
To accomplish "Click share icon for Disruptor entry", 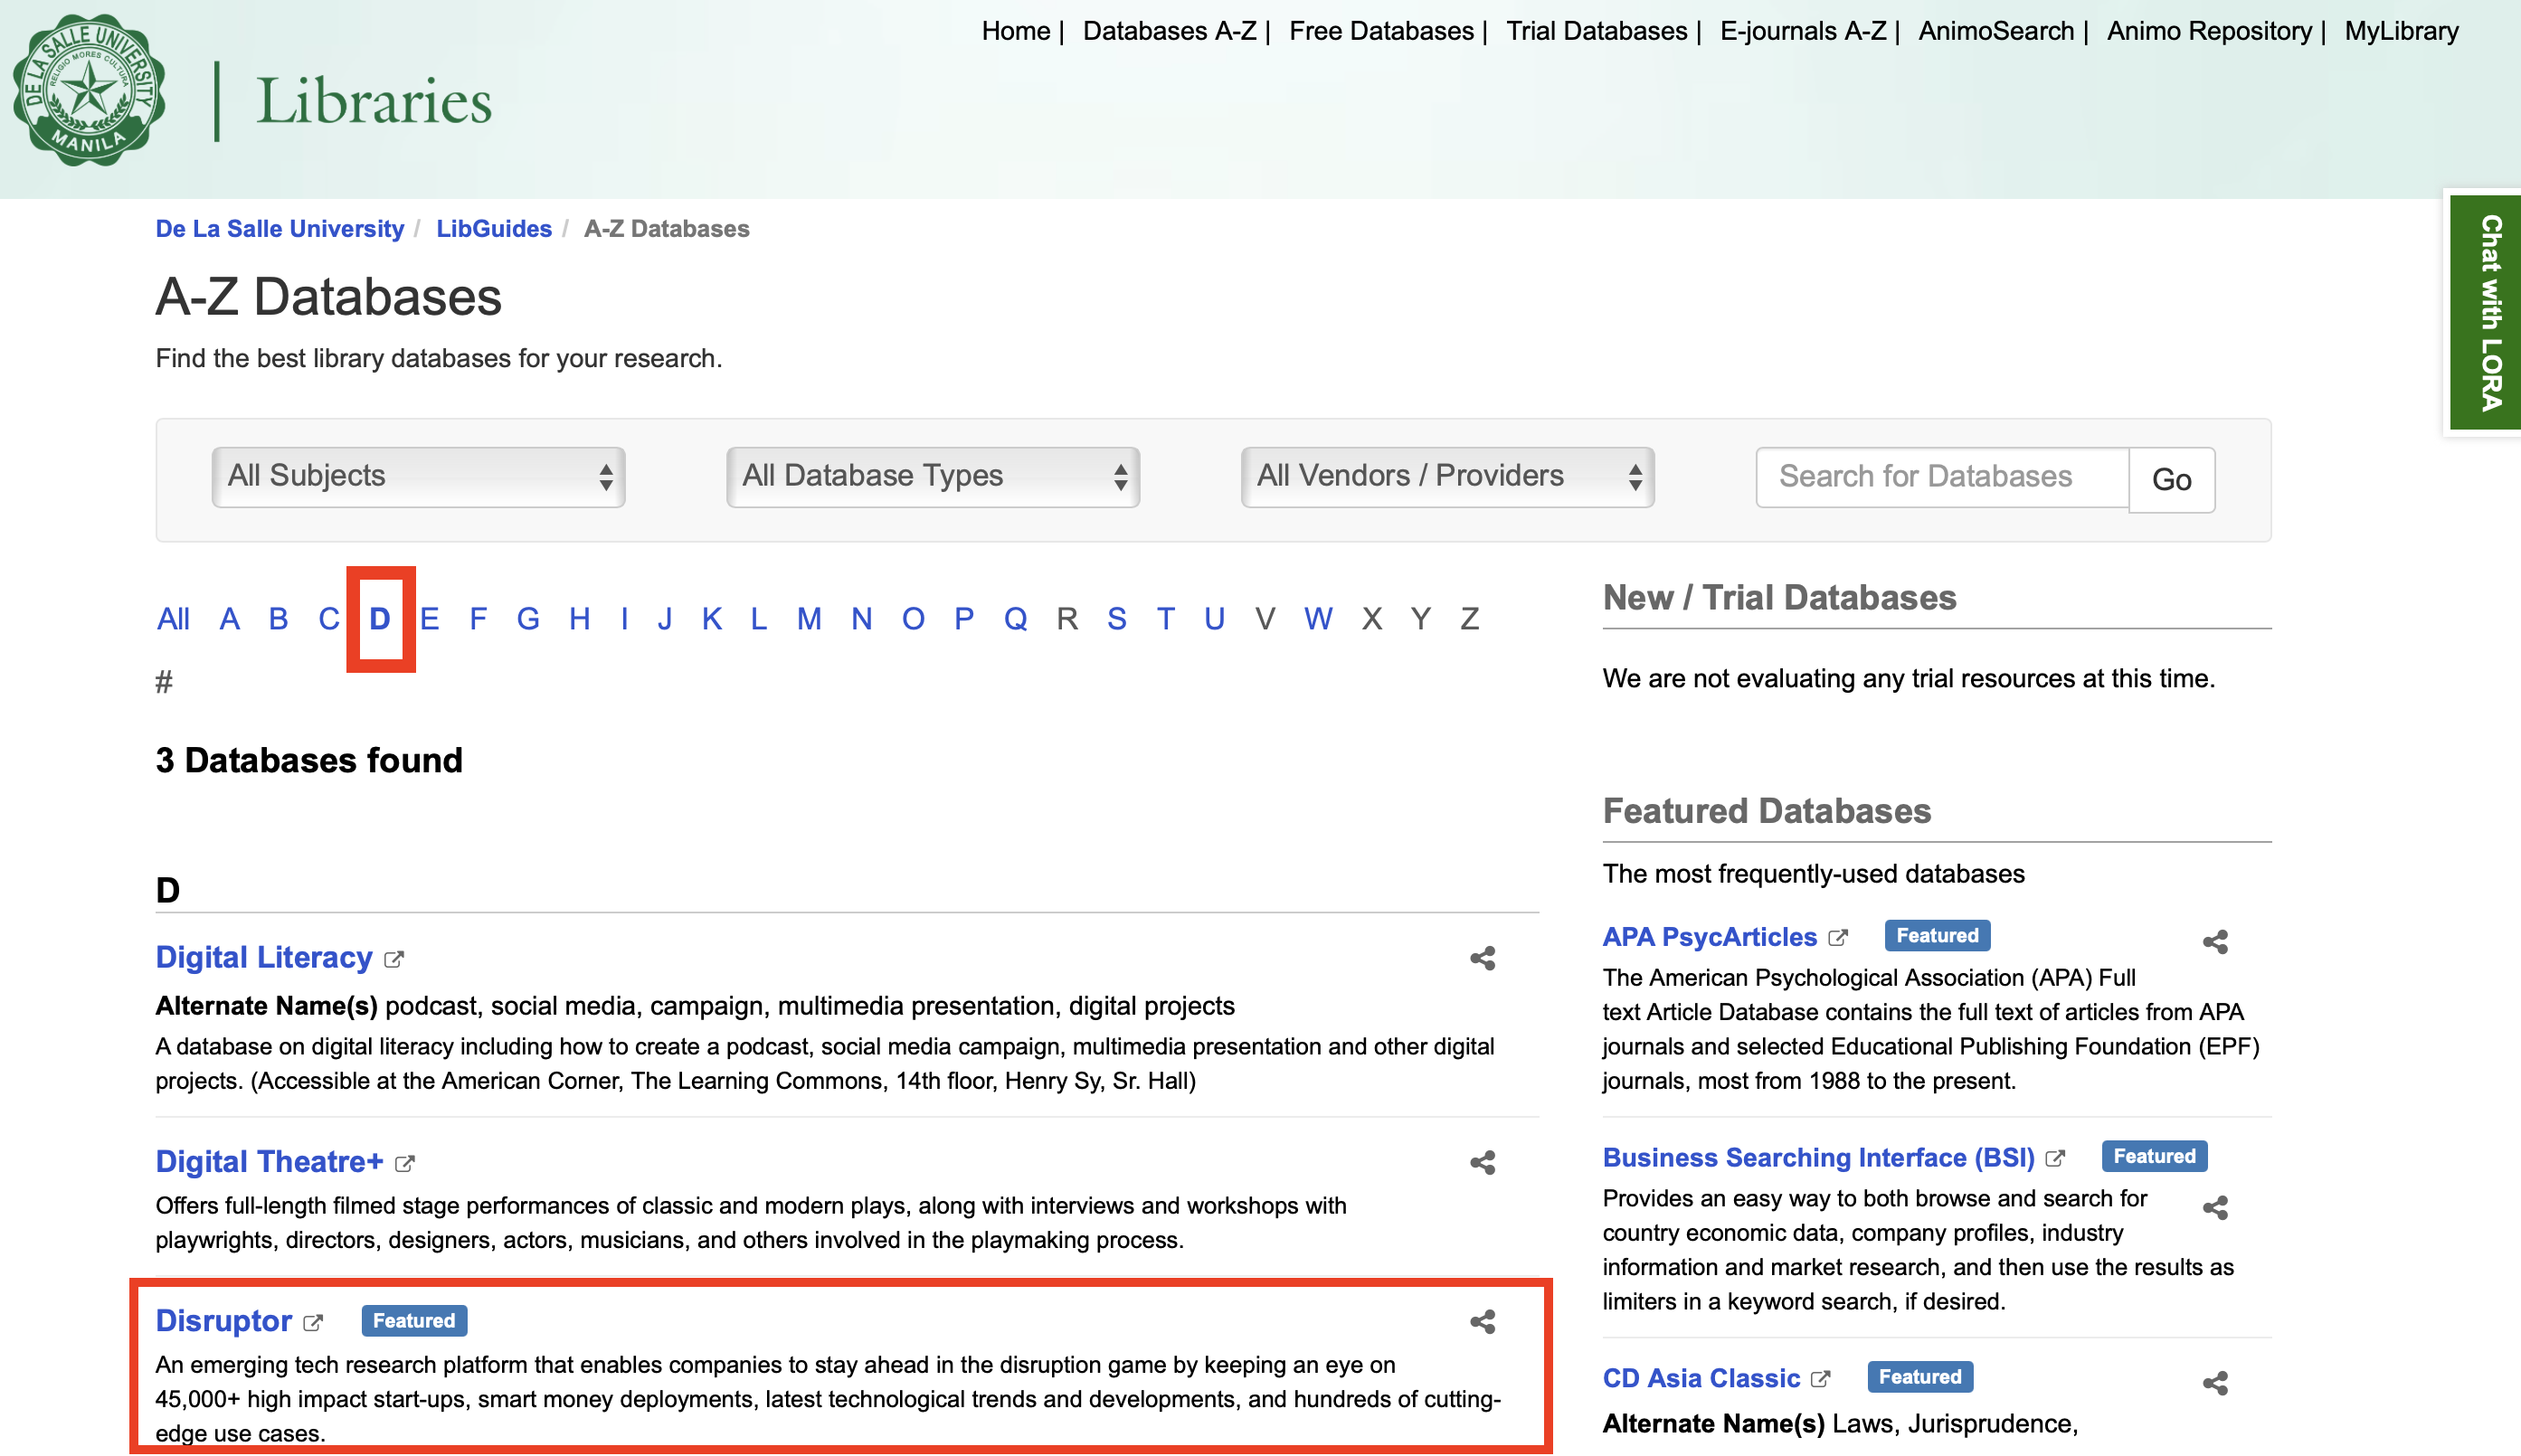I will click(1482, 1321).
